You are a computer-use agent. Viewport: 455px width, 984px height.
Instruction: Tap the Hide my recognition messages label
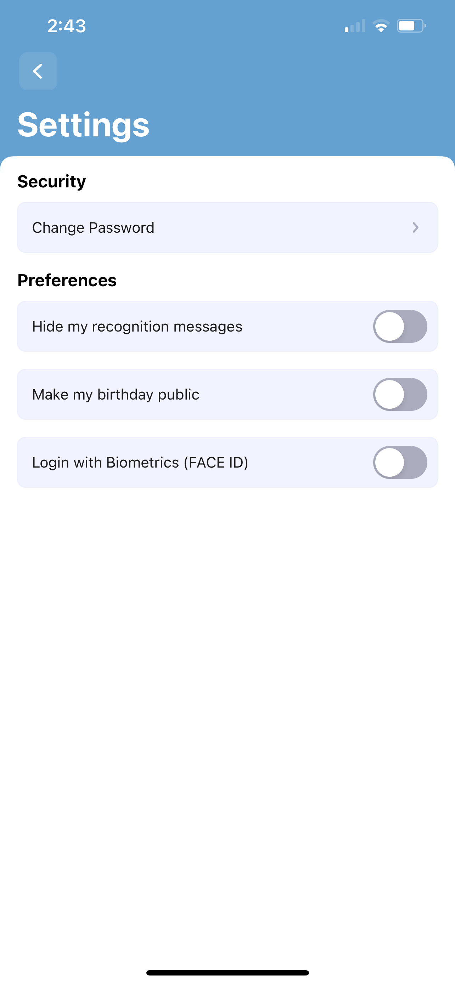137,327
